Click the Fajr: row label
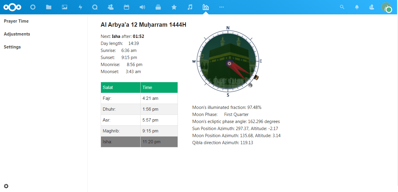Screen dimensions: 398x192 [107, 98]
